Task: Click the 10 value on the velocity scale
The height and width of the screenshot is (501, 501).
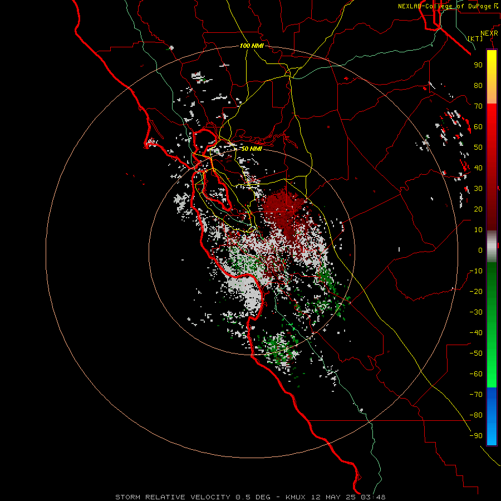Action: pos(478,230)
